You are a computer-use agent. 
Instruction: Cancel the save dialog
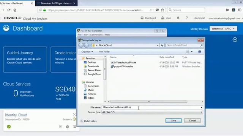193,121
